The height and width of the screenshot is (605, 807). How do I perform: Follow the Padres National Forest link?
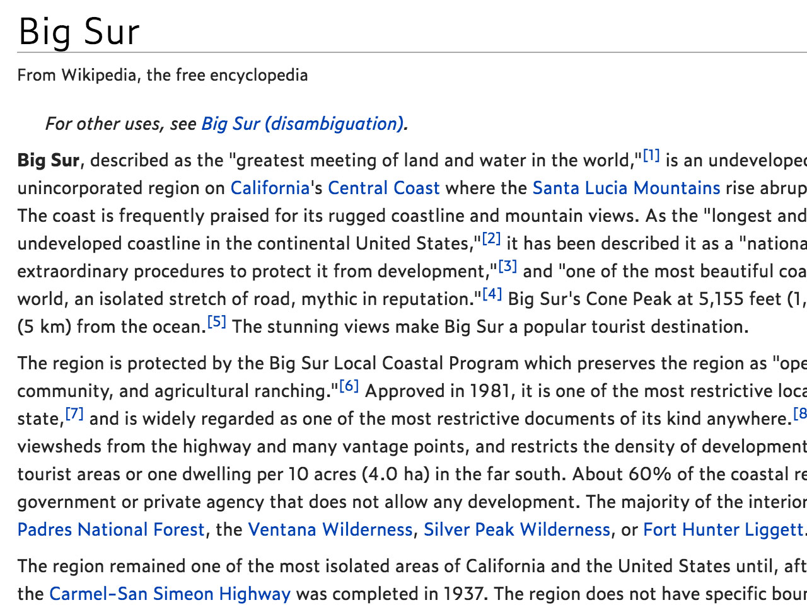(111, 529)
